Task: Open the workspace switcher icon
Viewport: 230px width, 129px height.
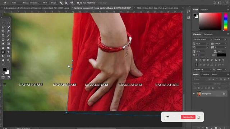Action: (x=220, y=3)
